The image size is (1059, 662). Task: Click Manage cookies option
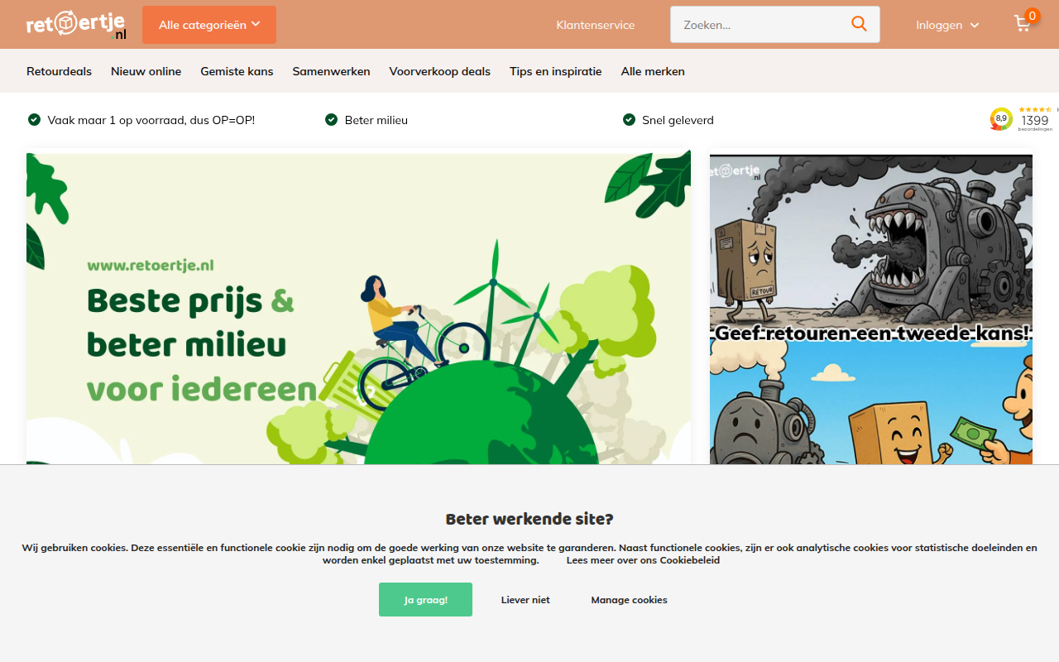click(x=629, y=600)
